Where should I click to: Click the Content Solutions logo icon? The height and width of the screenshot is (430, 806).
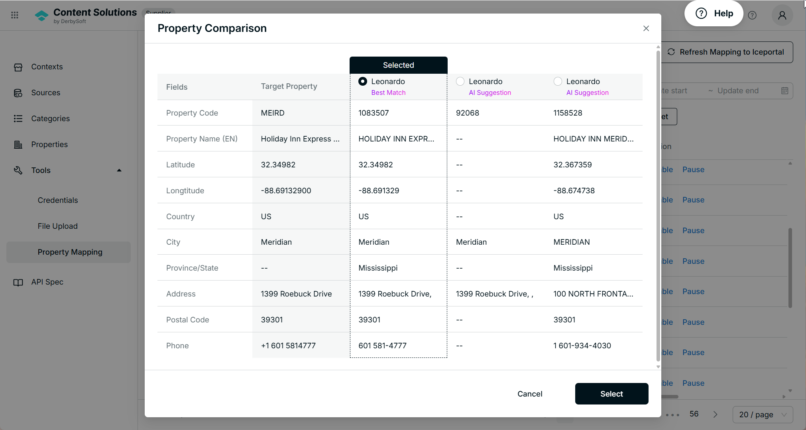[x=41, y=16]
